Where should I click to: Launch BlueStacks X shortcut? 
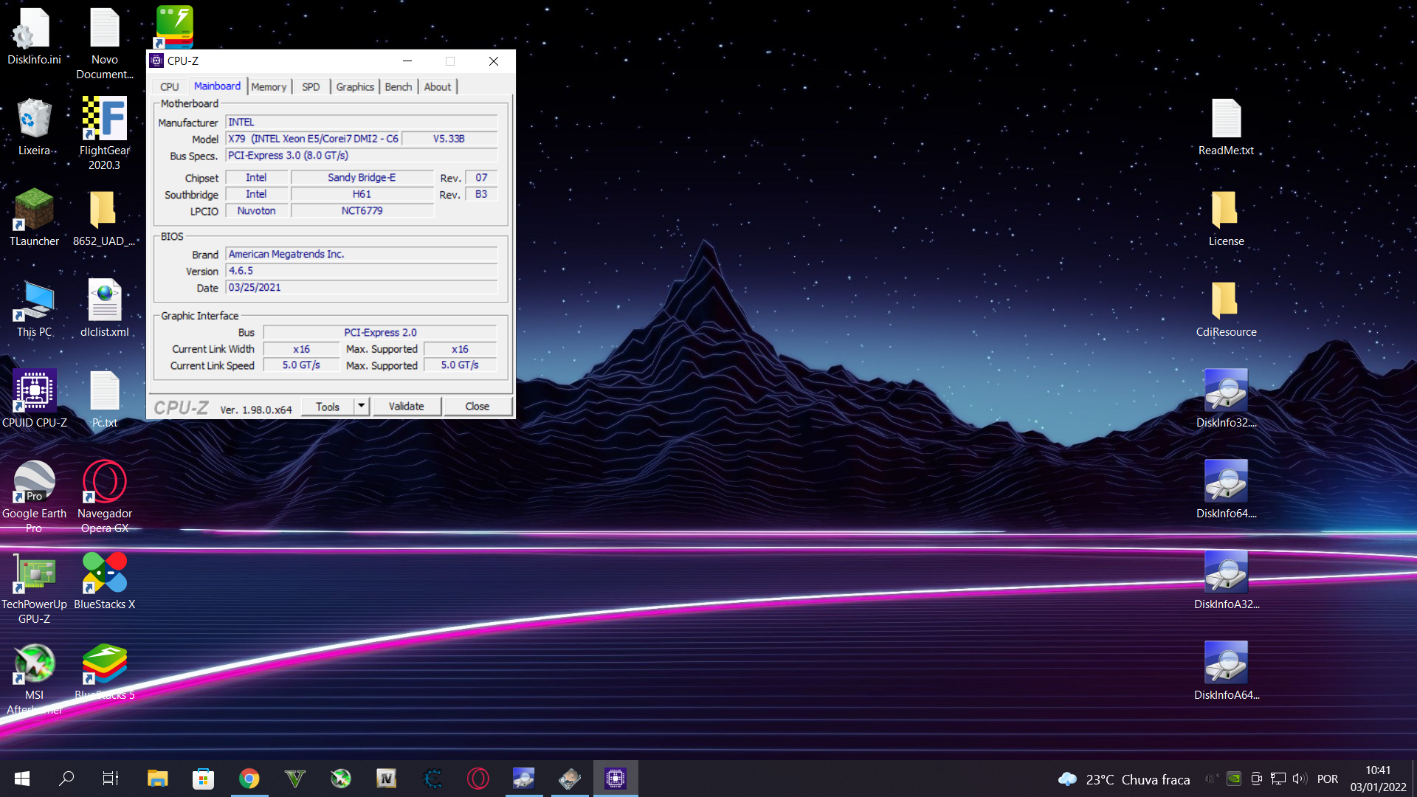pos(105,581)
